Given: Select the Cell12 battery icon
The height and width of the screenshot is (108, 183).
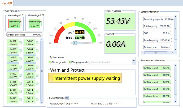Looking at the screenshot, I should coord(31,84).
